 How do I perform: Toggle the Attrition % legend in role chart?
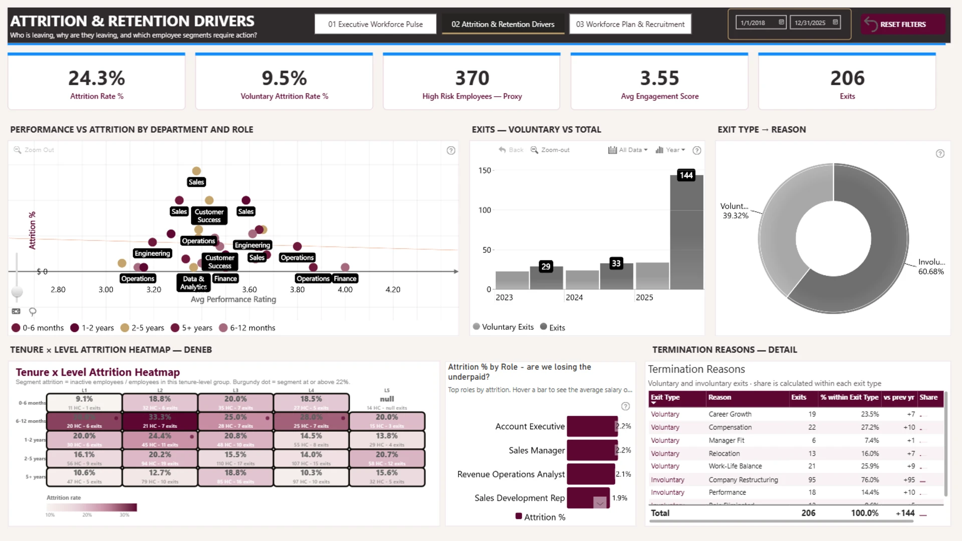click(540, 517)
